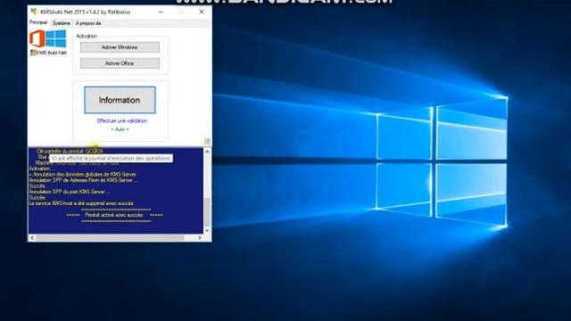Click the 'Annulation des données globales de KMS-Server' line
The width and height of the screenshot is (571, 321).
[x=83, y=175]
